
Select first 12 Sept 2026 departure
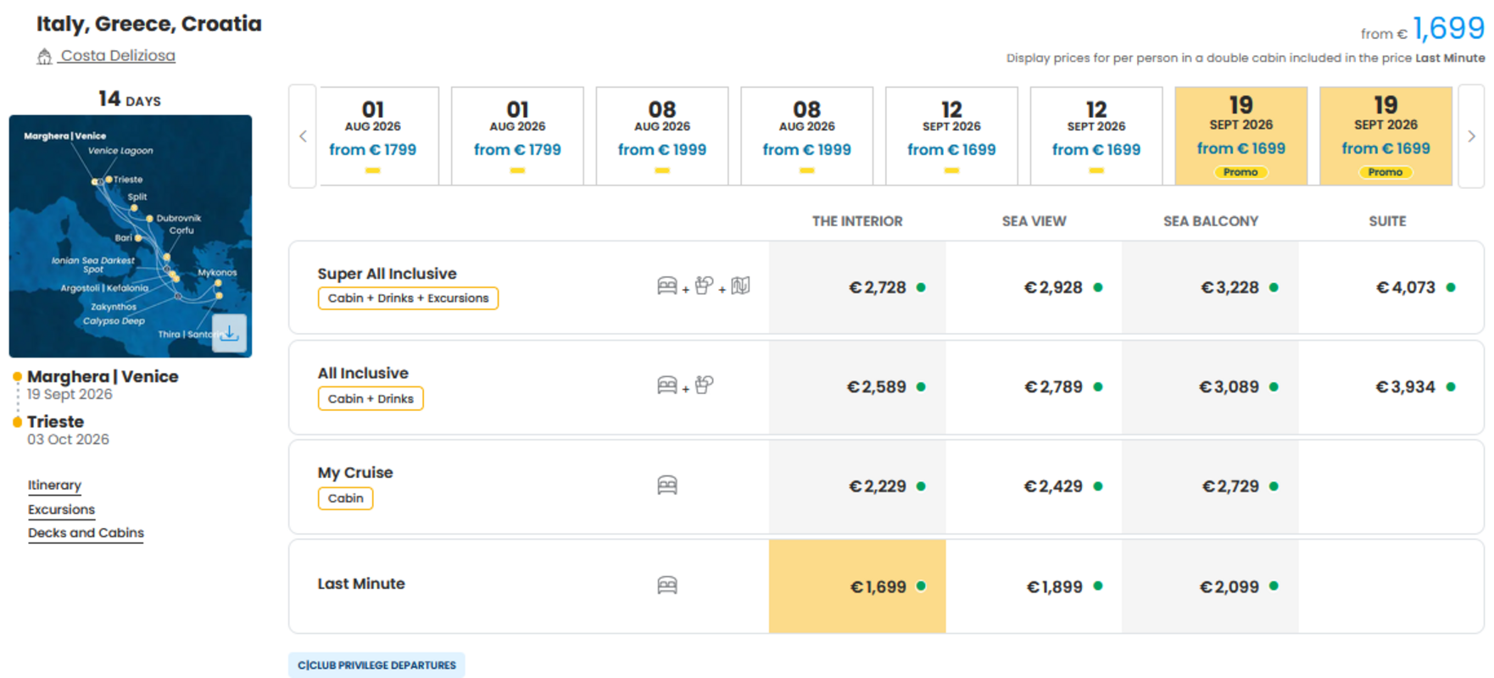tap(951, 136)
